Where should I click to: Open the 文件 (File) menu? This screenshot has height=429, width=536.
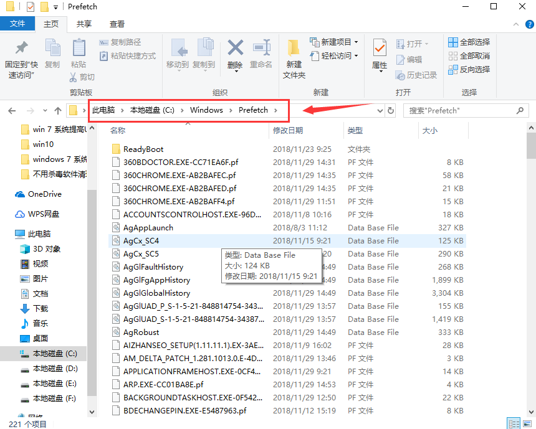pos(17,24)
